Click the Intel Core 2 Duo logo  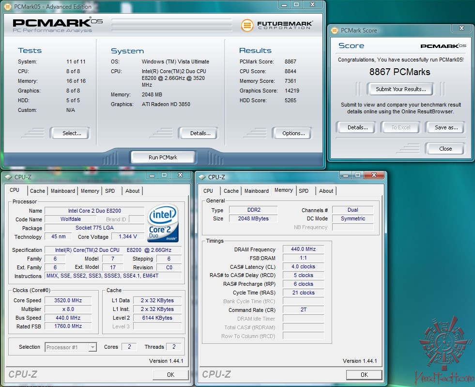tap(163, 223)
